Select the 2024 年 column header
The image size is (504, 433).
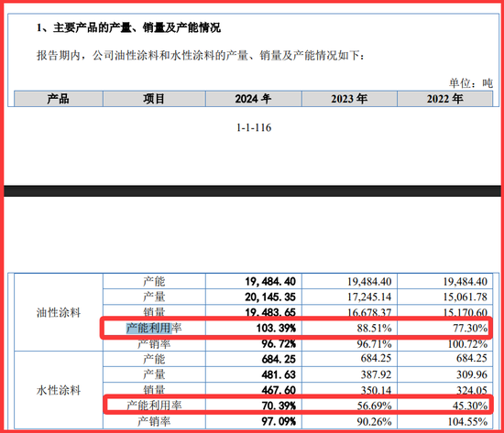253,99
